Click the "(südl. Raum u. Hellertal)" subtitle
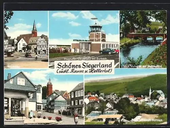The width and height of the screenshot is (170, 128). 84,71
